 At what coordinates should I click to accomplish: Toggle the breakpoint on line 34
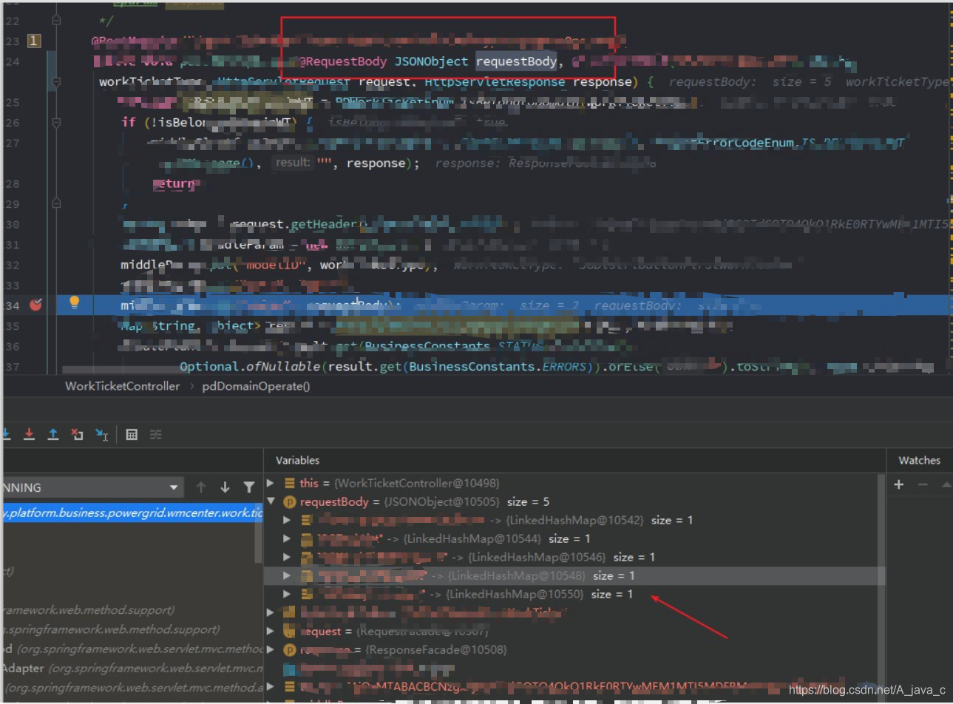pos(35,305)
